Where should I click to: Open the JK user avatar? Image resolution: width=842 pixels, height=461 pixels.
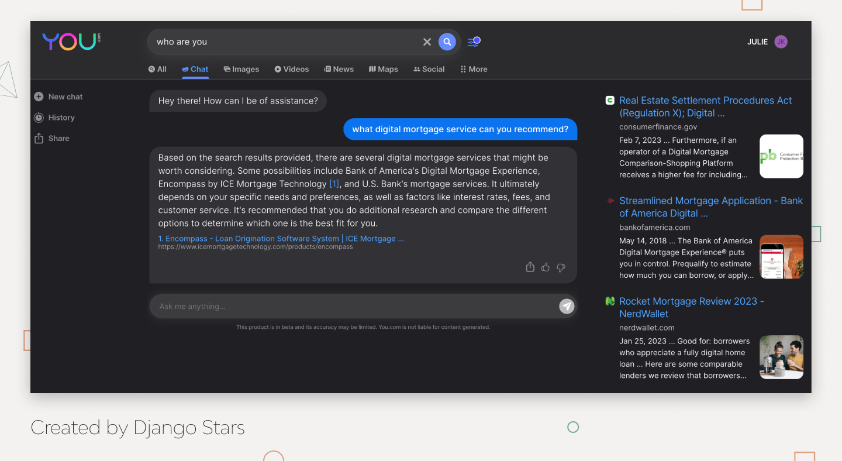[x=781, y=42]
